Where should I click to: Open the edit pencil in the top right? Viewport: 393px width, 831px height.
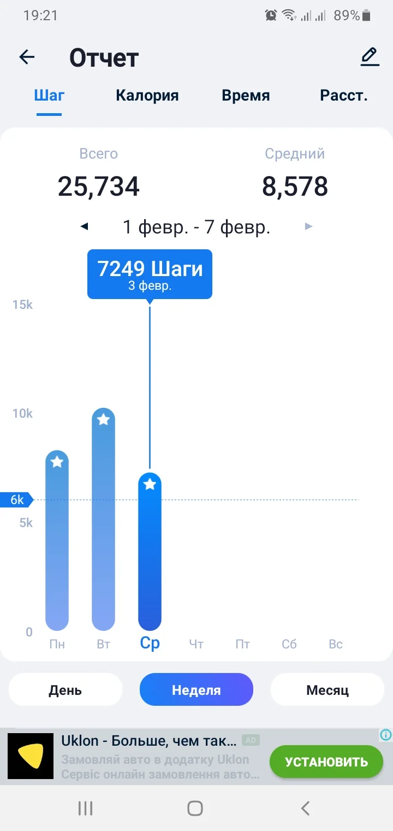pyautogui.click(x=370, y=56)
